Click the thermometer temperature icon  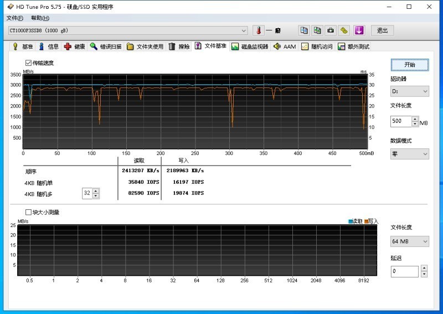[x=257, y=30]
